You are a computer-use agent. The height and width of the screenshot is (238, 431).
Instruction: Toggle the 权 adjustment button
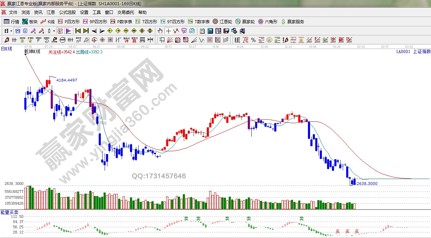tap(60, 31)
